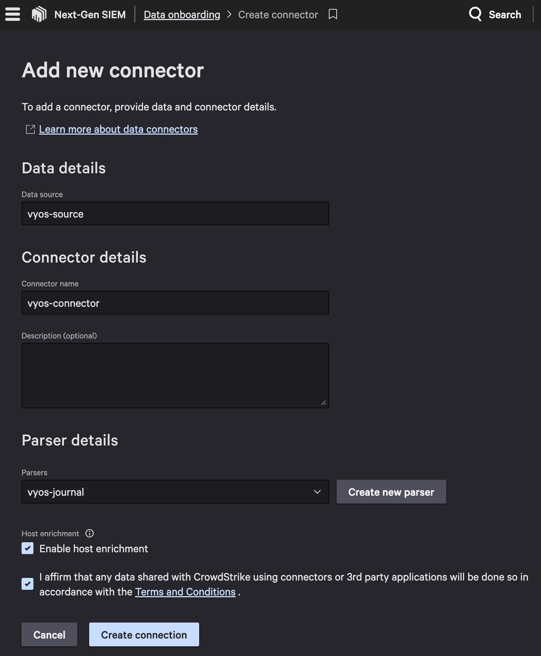
Task: Click the CrowdStrike falcon logo icon
Action: (x=39, y=15)
